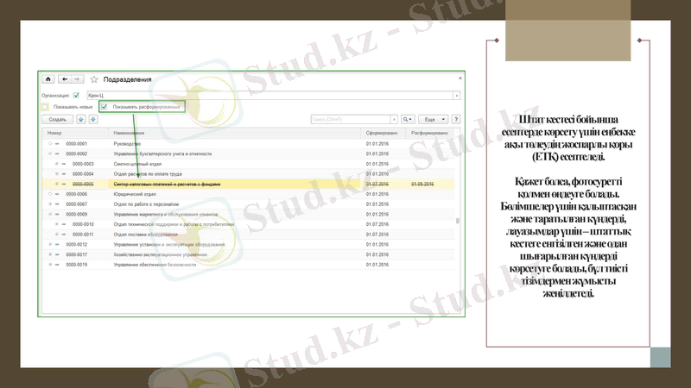
Task: Open the Организация dropdown list arrow
Action: tap(456, 95)
